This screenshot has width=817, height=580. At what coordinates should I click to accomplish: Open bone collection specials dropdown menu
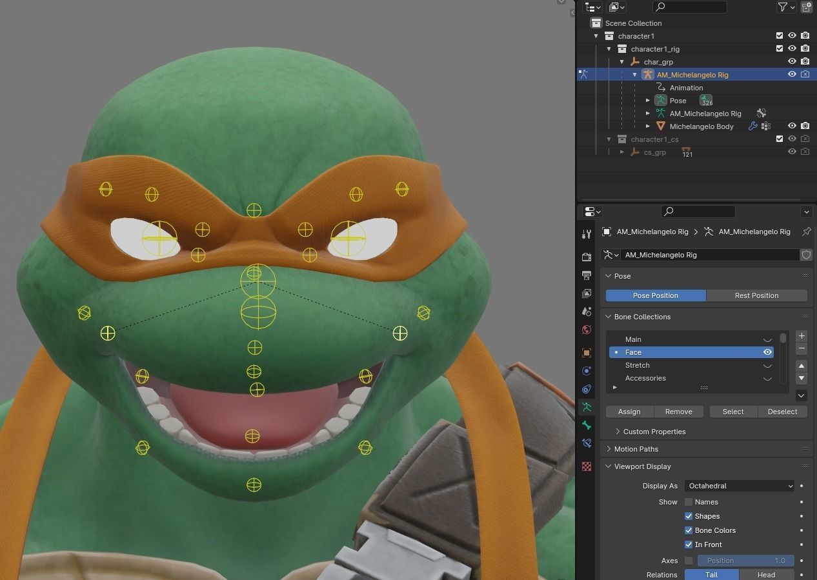[x=802, y=395]
